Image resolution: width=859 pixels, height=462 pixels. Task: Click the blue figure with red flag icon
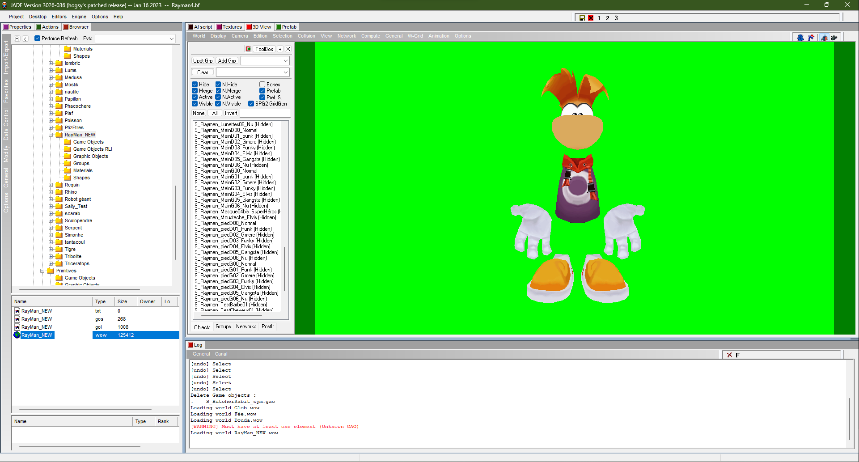tap(811, 38)
